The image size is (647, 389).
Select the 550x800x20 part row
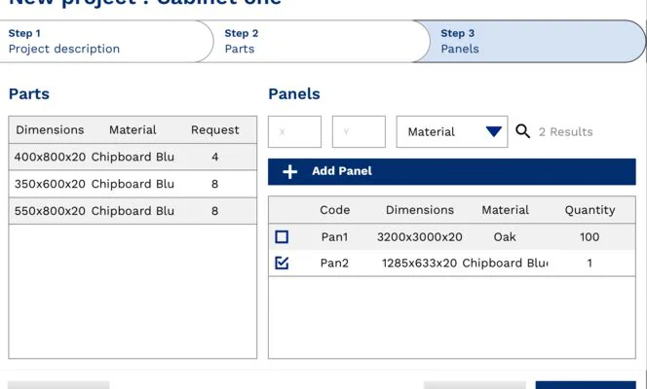click(133, 210)
